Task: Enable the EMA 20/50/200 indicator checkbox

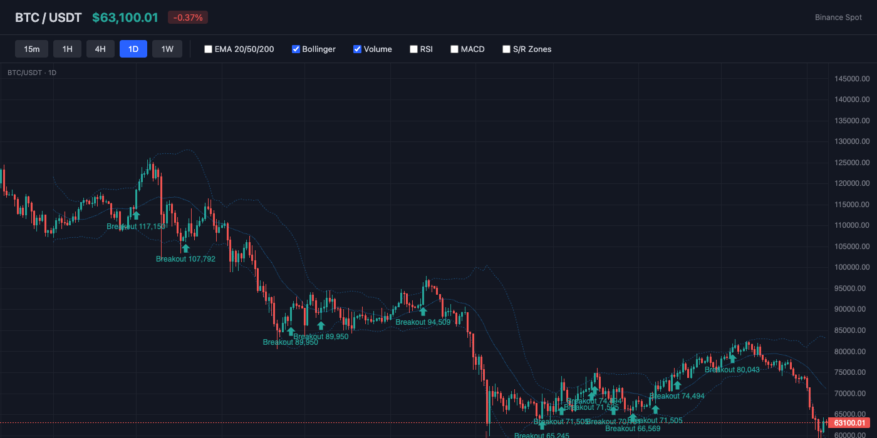Action: (208, 49)
